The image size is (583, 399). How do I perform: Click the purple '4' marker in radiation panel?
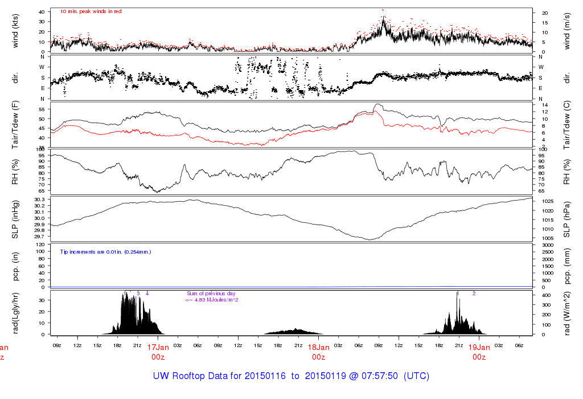click(x=147, y=294)
